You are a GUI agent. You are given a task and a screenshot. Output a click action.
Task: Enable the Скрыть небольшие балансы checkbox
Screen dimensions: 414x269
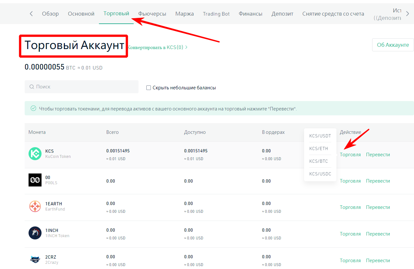(149, 88)
